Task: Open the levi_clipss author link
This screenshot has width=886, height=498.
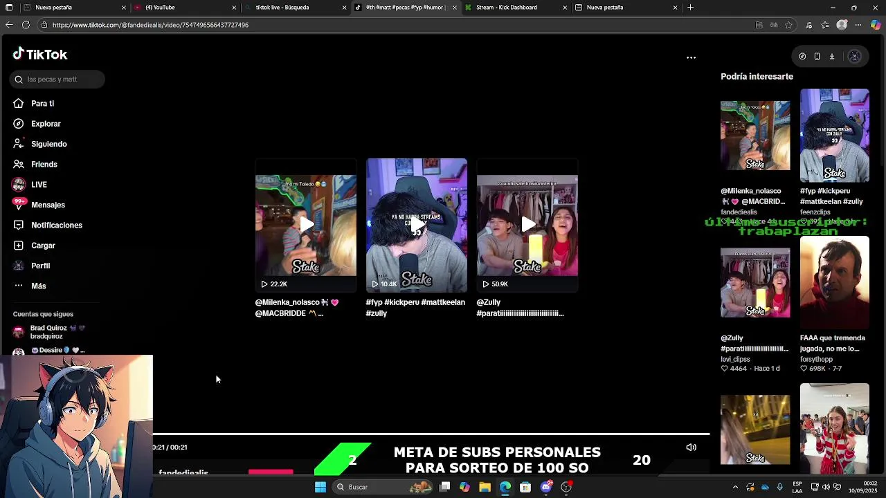Action: [x=735, y=360]
